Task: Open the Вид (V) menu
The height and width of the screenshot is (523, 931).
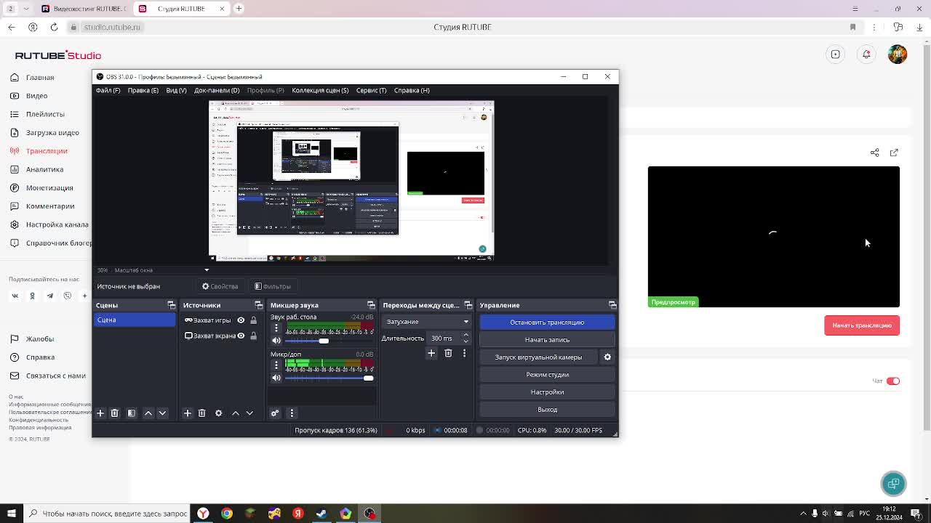Action: (x=176, y=90)
